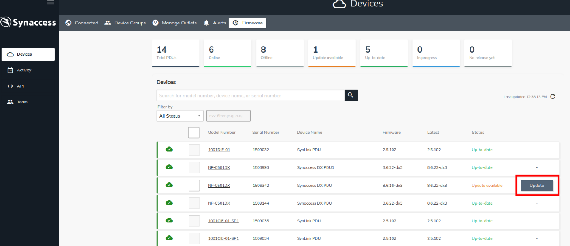Screen dimensions: 570x246
Task: Click the Latest column header
Action: [433, 133]
